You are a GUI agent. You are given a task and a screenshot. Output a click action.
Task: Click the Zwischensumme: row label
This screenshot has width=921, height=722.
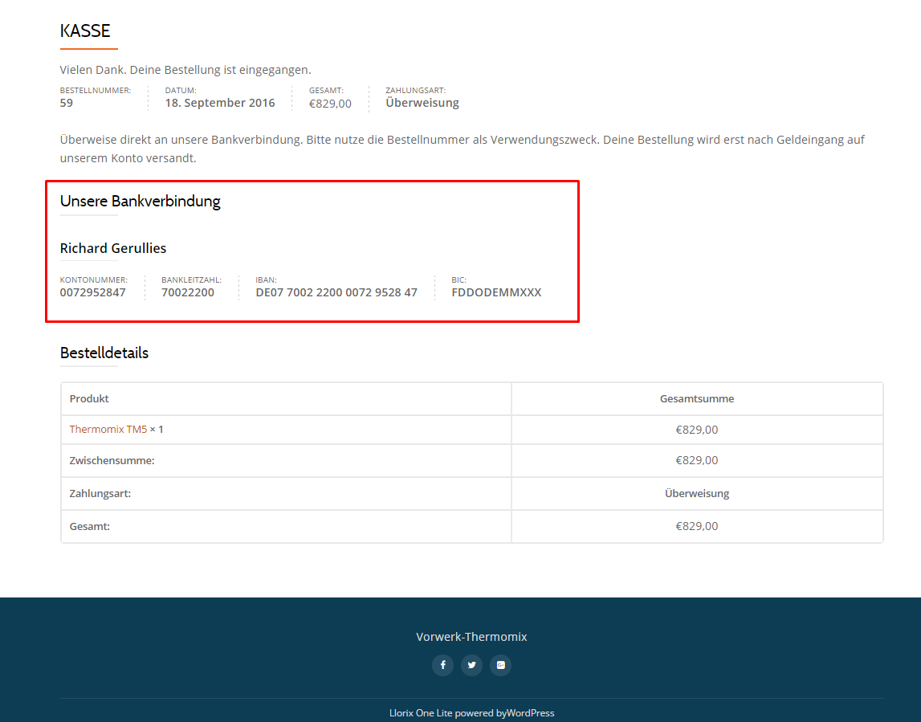coord(112,460)
